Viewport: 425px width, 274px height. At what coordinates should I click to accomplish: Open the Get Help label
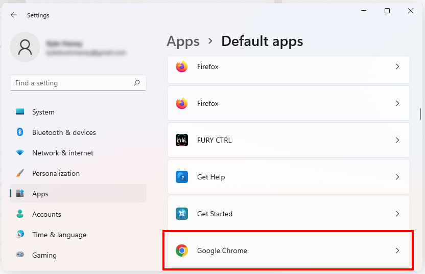(211, 177)
